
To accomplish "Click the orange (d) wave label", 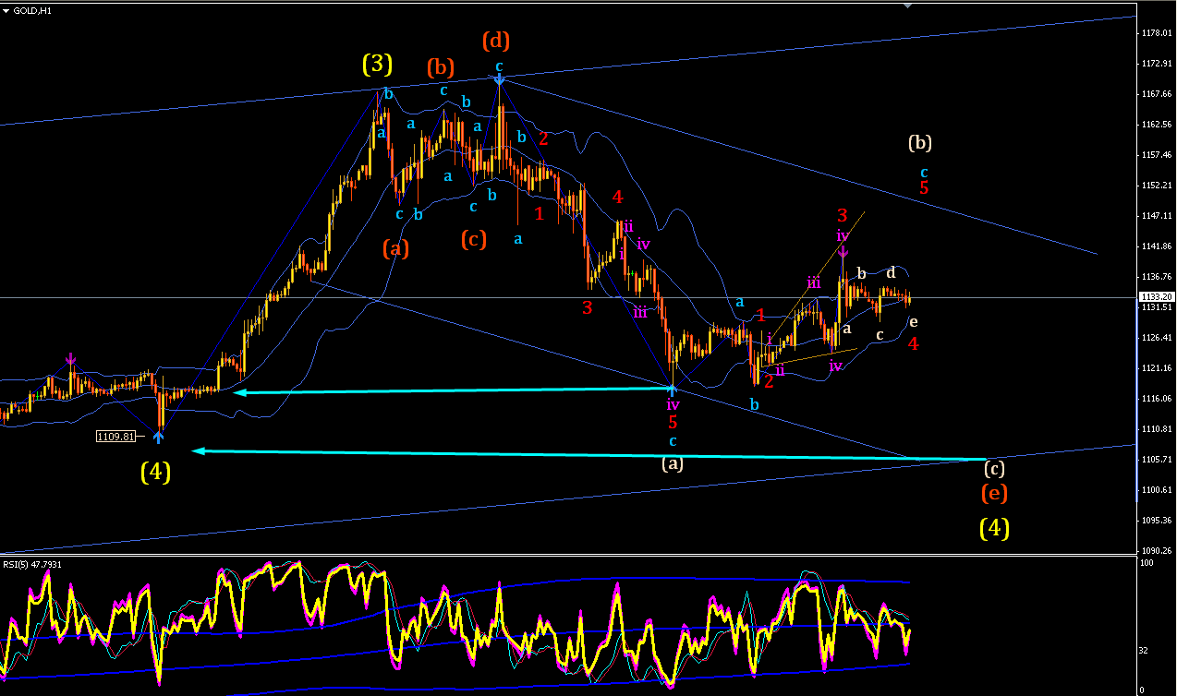I will [496, 41].
